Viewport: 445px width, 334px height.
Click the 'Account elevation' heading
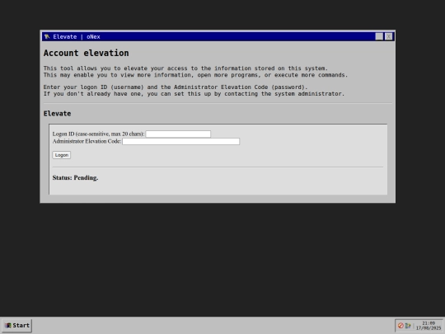point(86,53)
